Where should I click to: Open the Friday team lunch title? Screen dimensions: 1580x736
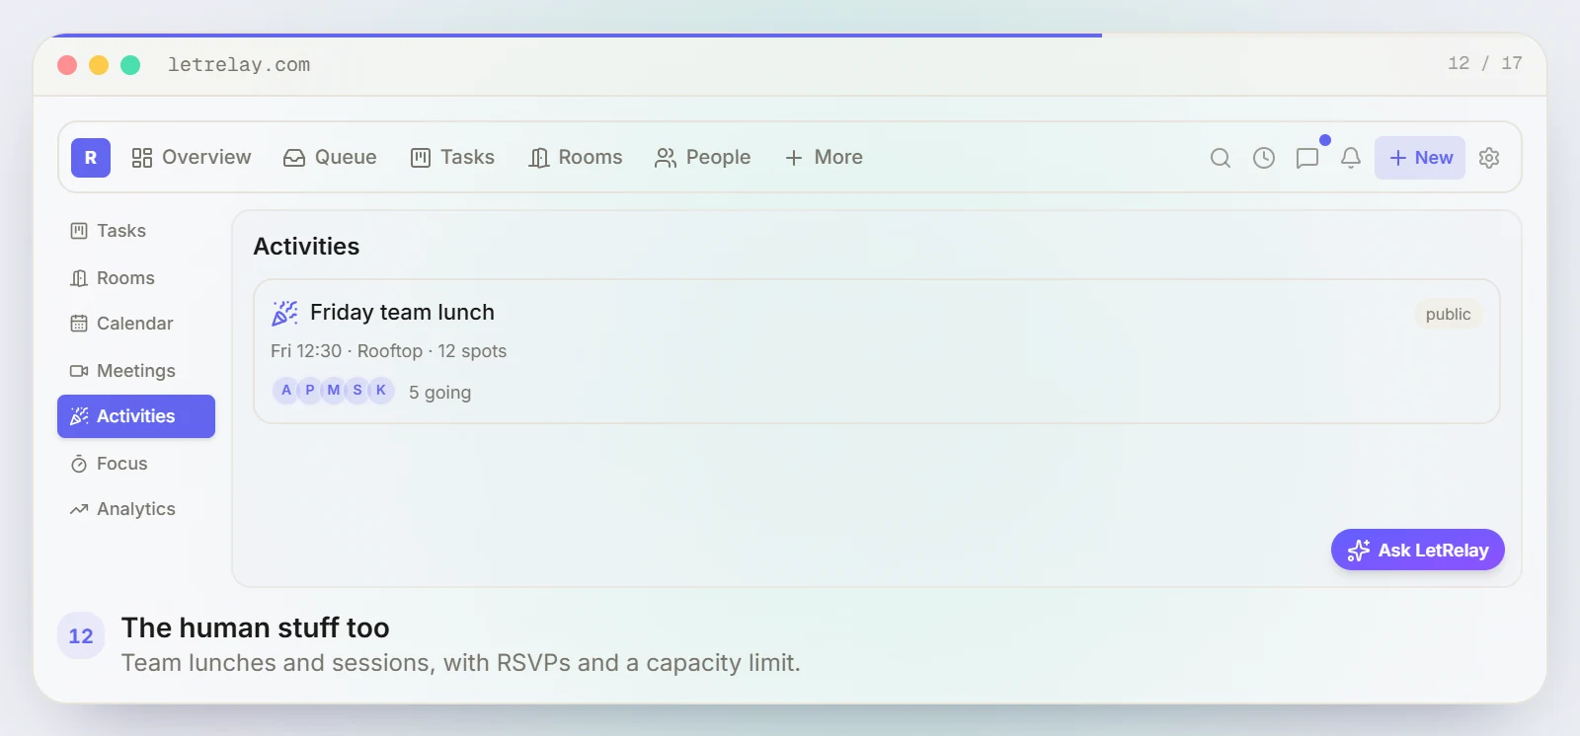pyautogui.click(x=402, y=313)
